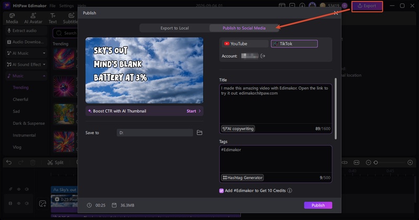Open the File menu
Viewport: 419px width, 220px height.
[x=53, y=6]
